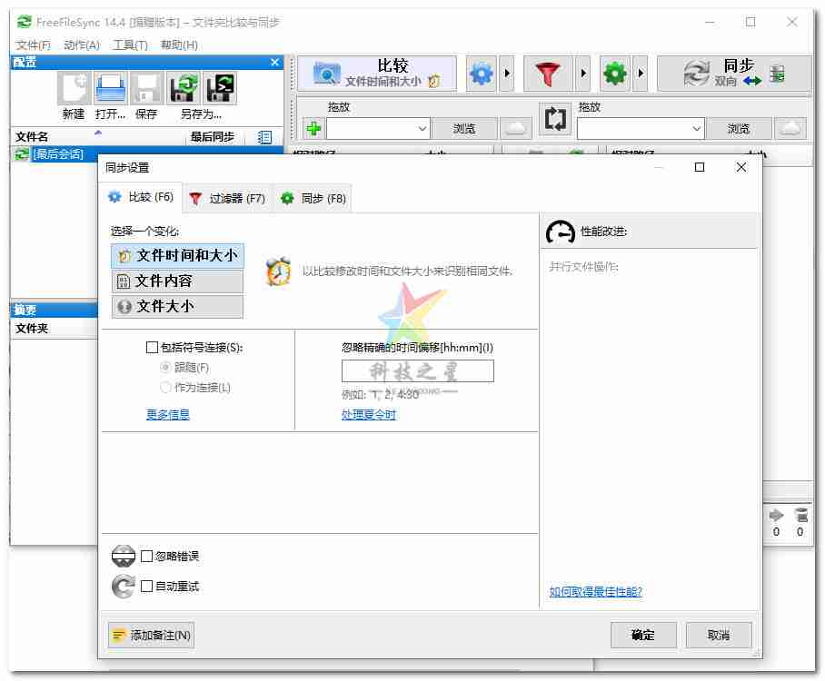Click the time offset input field

coord(417,370)
